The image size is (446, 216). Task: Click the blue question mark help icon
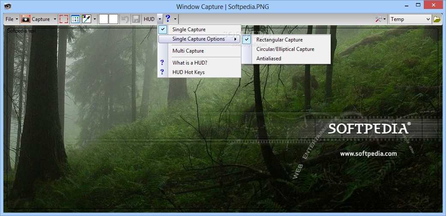click(168, 19)
